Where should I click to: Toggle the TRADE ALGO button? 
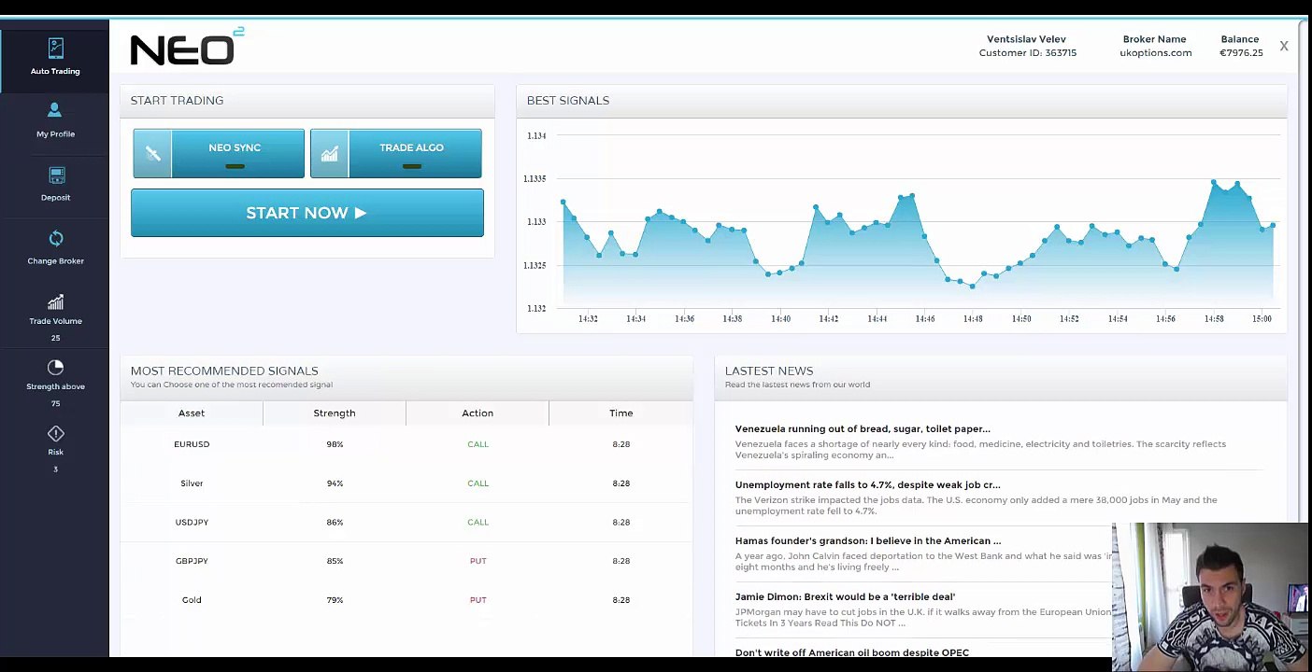point(396,154)
